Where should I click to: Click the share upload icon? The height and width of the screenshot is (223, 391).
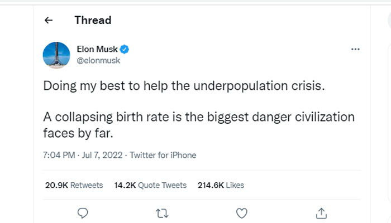[x=321, y=212]
